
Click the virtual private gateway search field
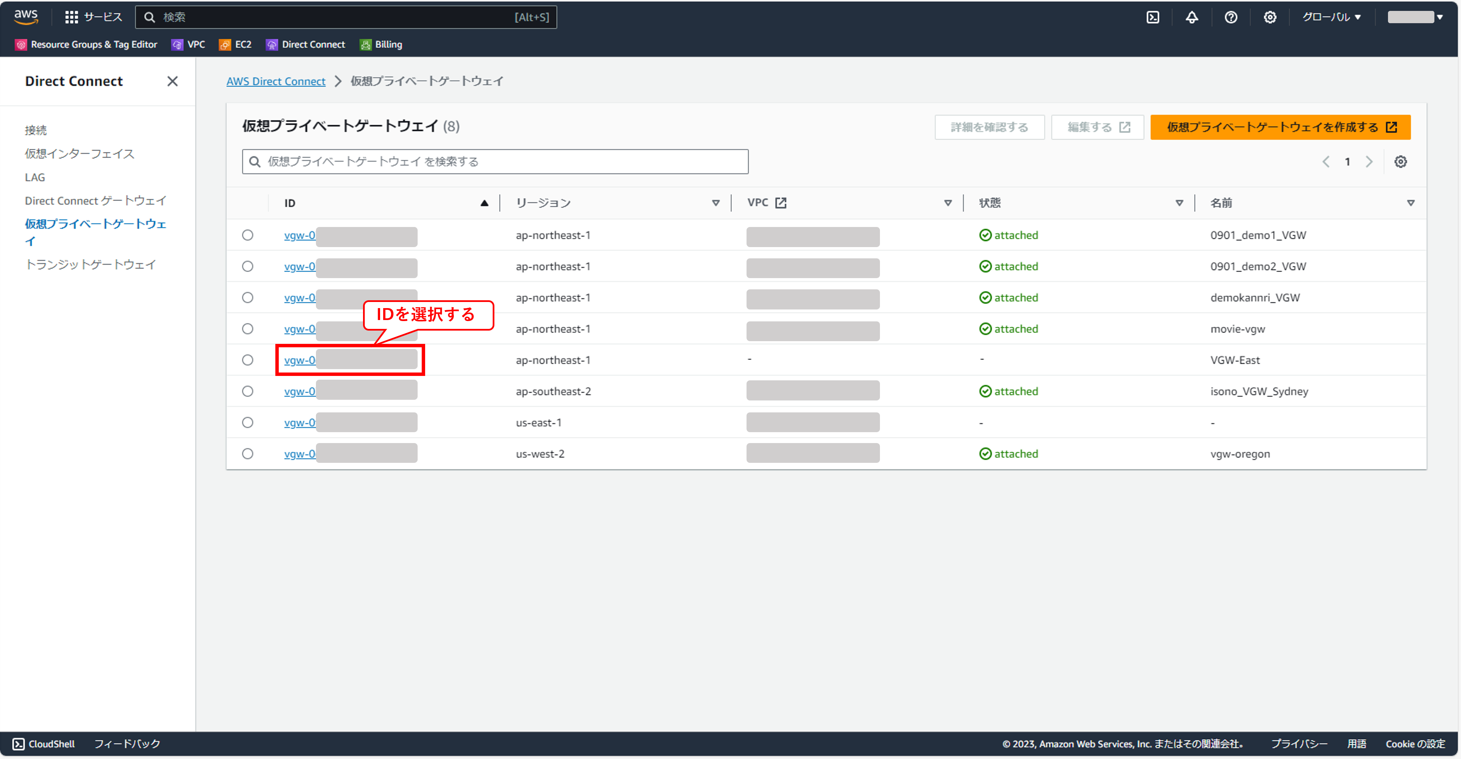(494, 162)
